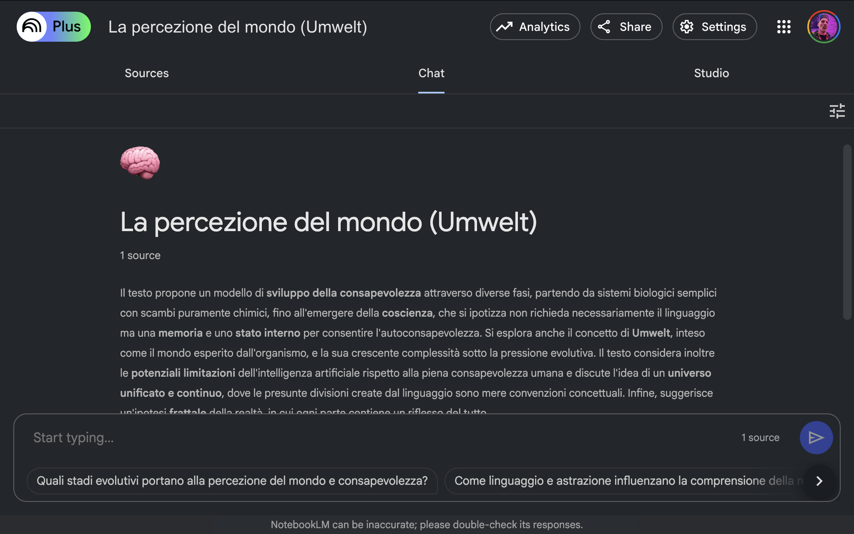Click the 1 source indicator near send
The height and width of the screenshot is (534, 854).
760,438
